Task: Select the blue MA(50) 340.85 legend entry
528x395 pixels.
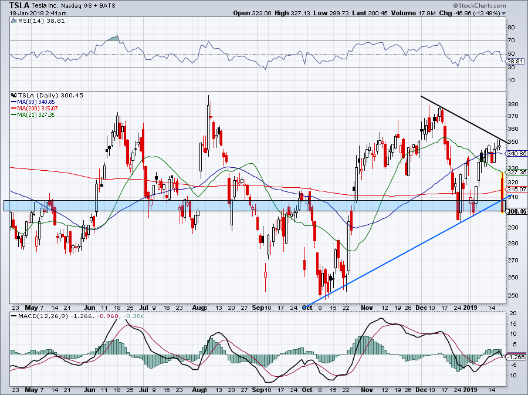Action: (33, 102)
